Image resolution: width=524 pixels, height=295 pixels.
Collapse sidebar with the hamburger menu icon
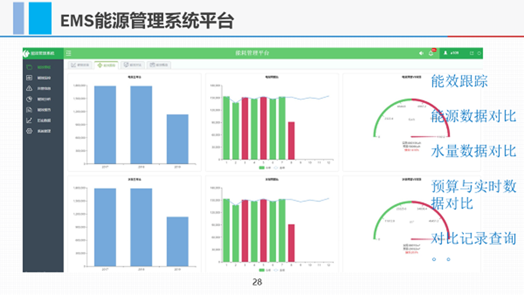pos(68,53)
